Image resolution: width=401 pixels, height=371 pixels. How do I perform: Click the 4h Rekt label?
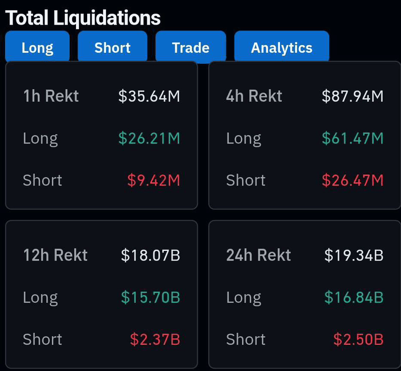pyautogui.click(x=254, y=96)
